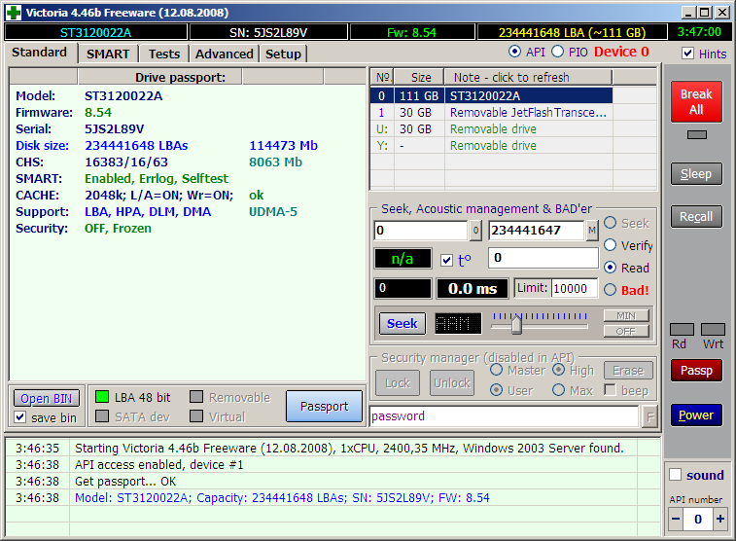Select the Read radio option
Image resolution: width=736 pixels, height=541 pixels.
click(x=611, y=268)
